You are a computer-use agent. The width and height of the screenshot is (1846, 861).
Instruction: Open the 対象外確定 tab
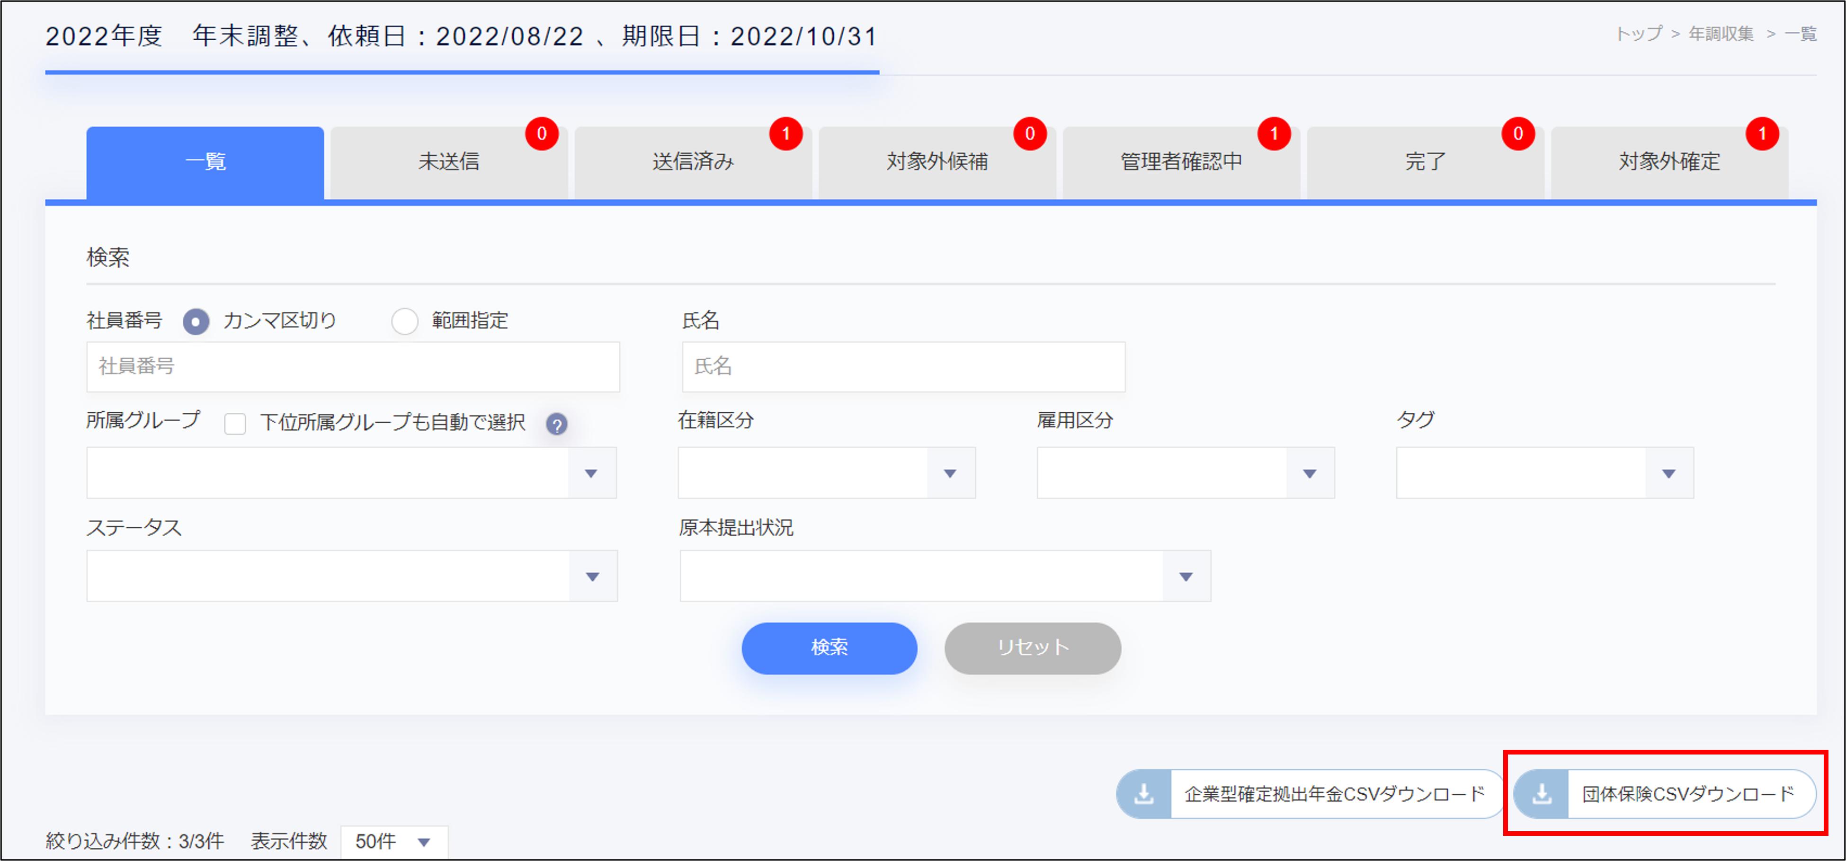[1669, 163]
